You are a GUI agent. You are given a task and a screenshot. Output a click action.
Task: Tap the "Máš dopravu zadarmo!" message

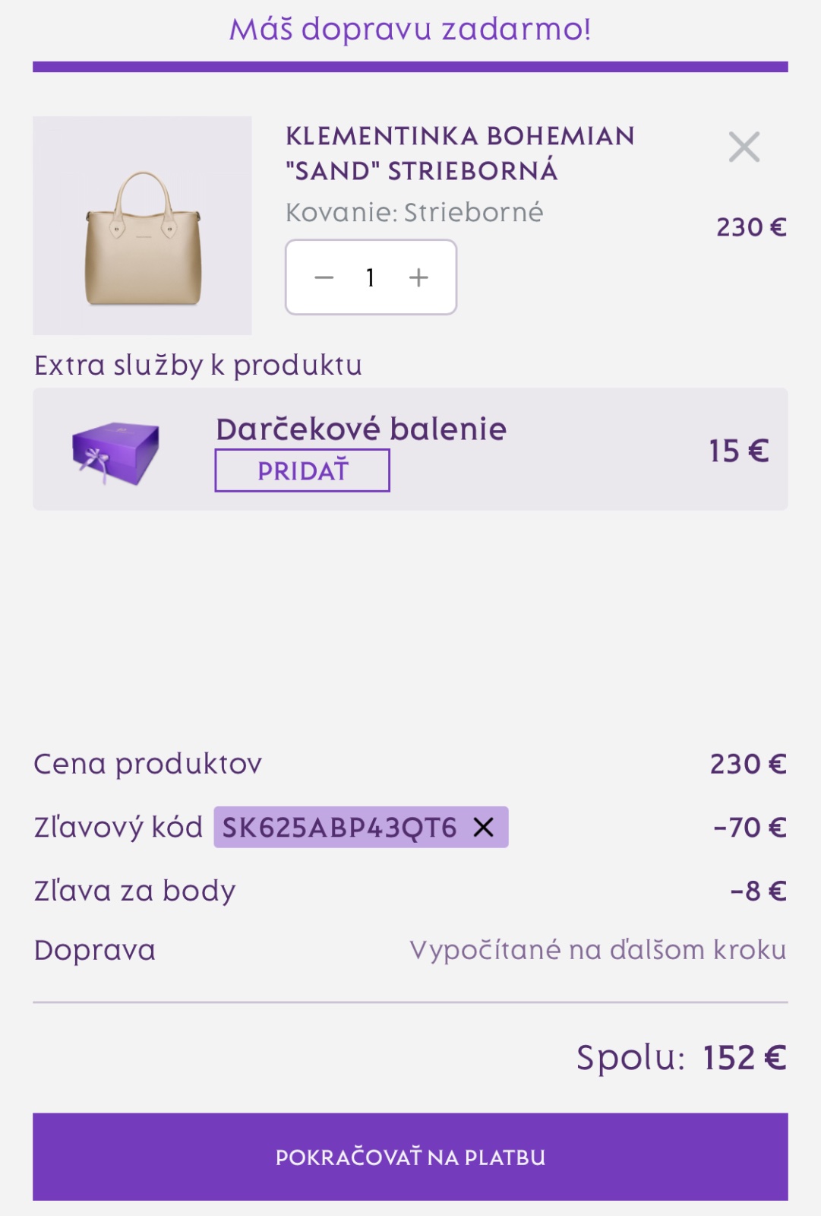point(410,30)
